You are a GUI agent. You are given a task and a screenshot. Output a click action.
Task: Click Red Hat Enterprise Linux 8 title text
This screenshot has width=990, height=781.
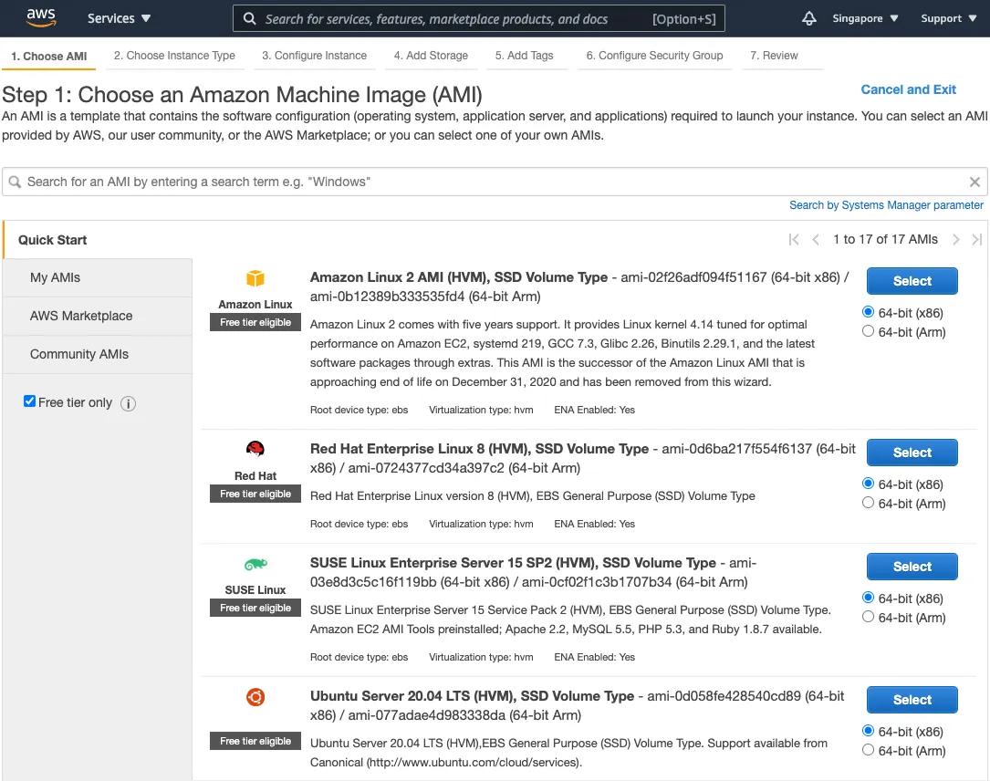(x=479, y=449)
